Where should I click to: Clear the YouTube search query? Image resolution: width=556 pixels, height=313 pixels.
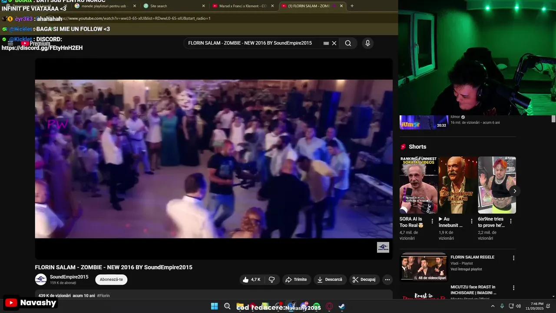334,43
